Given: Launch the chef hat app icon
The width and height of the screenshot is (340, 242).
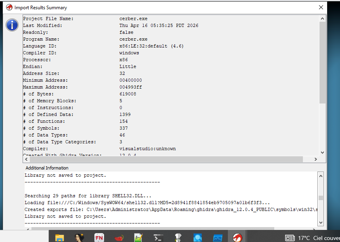Looking at the screenshot, I should pos(178,238).
